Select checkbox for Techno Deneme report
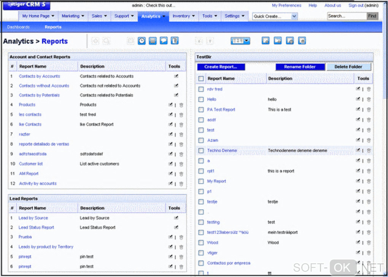388x277 pixels. click(x=201, y=150)
